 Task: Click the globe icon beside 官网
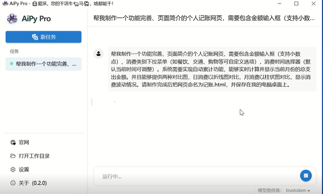tap(13, 143)
